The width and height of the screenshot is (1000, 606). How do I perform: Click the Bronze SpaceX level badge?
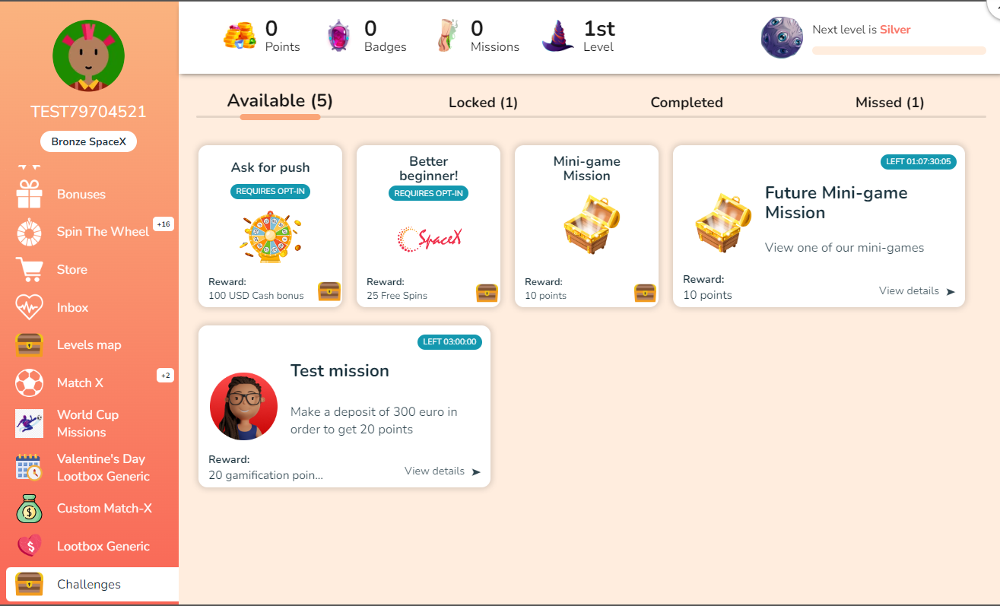tap(88, 141)
